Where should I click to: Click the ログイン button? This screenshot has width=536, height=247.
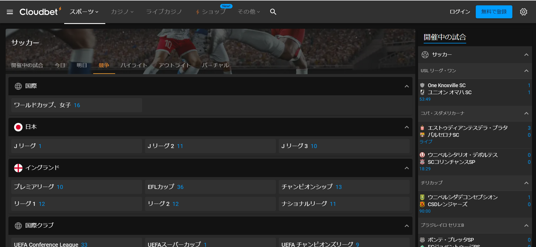tap(460, 12)
